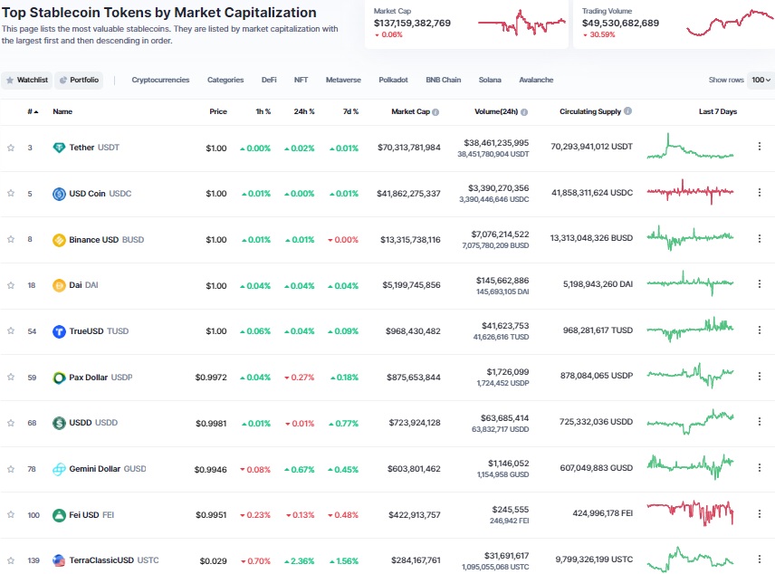Open the Show rows 100 dropdown
Image resolution: width=775 pixels, height=574 pixels.
tap(761, 80)
